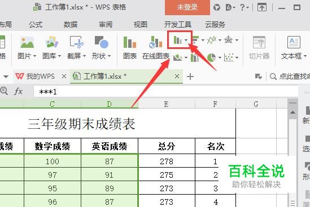
Task: Choose the radar chart icon
Action: click(x=228, y=40)
